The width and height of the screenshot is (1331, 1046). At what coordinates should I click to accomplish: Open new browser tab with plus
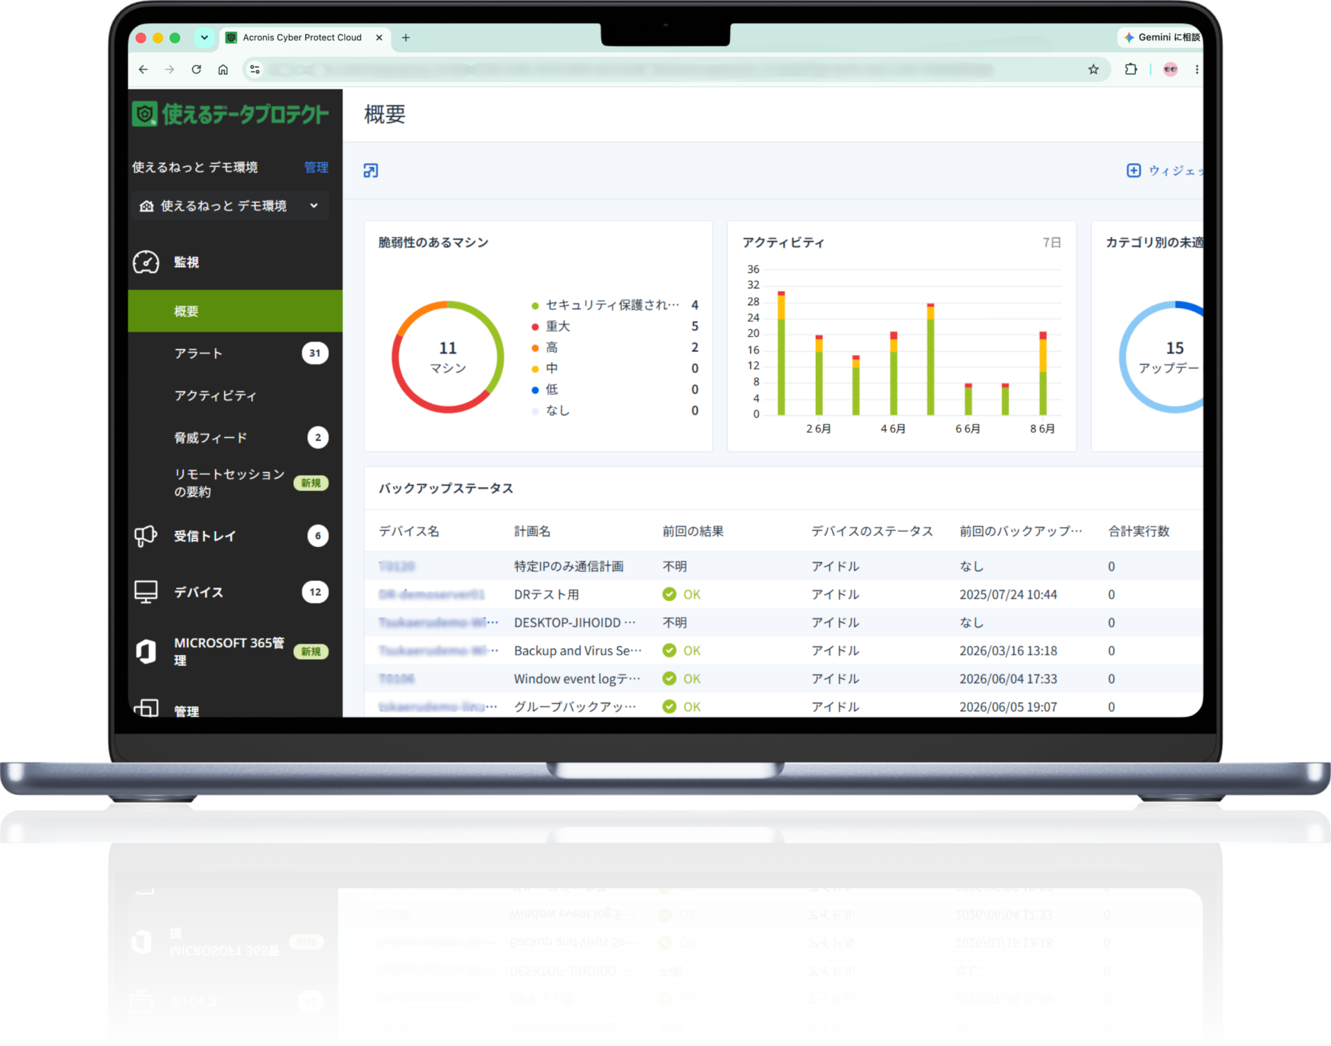(406, 37)
